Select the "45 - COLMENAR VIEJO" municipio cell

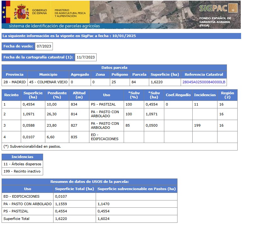pos(48,82)
